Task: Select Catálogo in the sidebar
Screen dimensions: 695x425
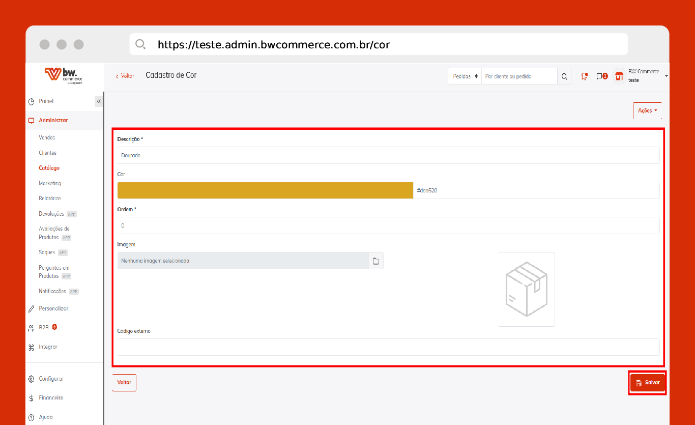Action: [49, 168]
